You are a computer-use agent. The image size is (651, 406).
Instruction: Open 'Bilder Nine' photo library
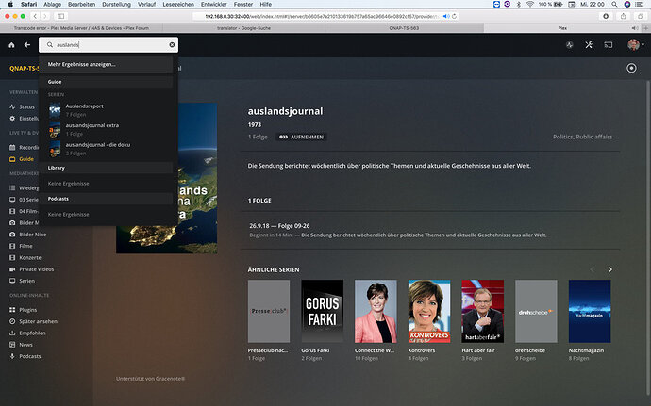(x=27, y=235)
